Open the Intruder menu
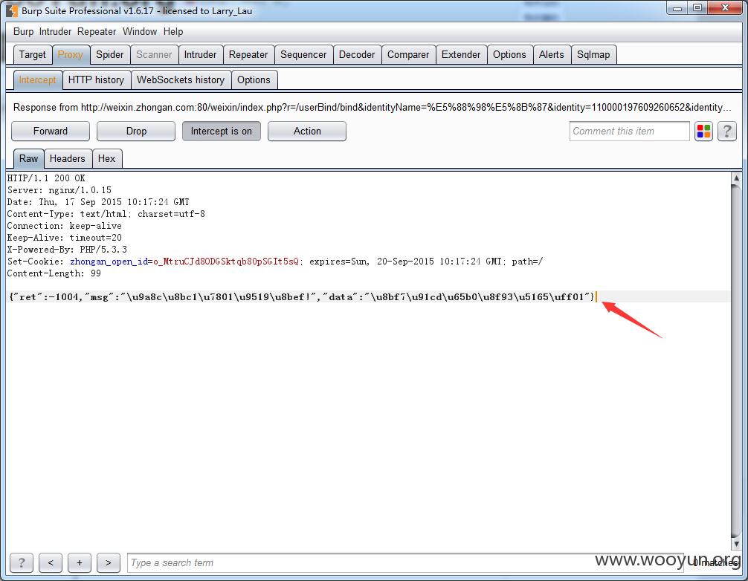 click(55, 31)
